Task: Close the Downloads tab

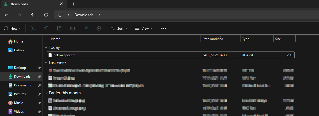Action: pos(61,4)
